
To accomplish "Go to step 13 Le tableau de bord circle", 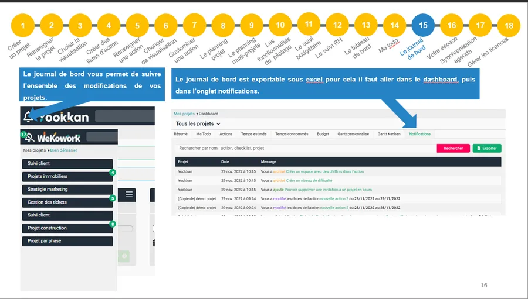I will [x=366, y=25].
